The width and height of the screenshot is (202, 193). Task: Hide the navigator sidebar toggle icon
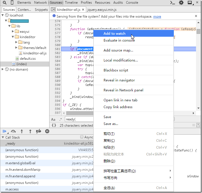[53, 9]
